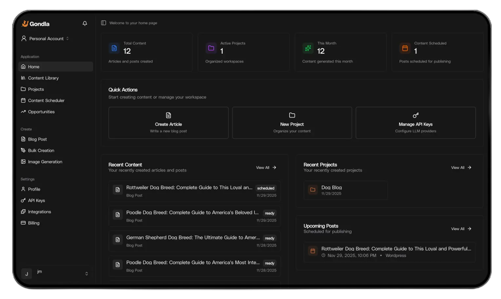
Task: Click the notification bell icon
Action: 85,23
